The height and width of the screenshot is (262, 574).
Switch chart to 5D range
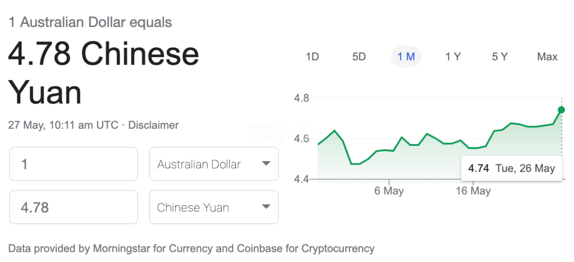[359, 57]
